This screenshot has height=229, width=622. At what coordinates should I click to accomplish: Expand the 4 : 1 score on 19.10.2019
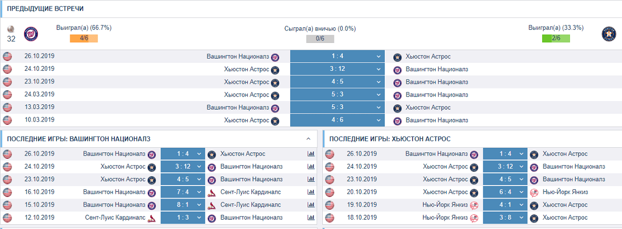click(505, 205)
